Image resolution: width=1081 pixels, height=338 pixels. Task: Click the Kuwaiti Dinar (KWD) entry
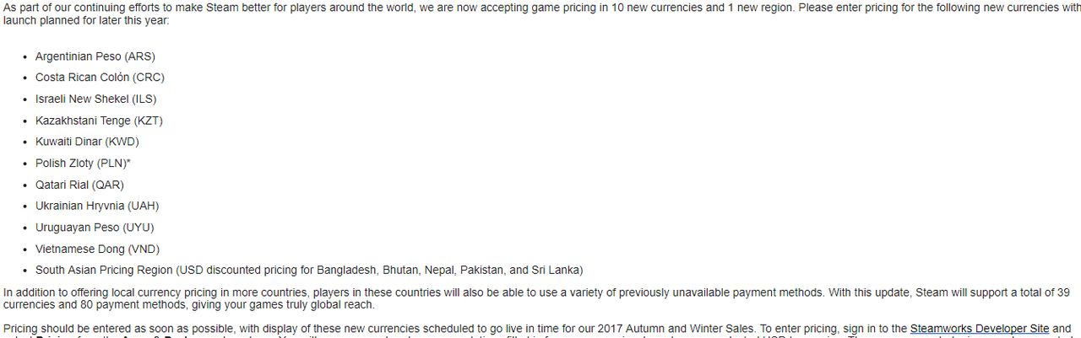point(87,142)
